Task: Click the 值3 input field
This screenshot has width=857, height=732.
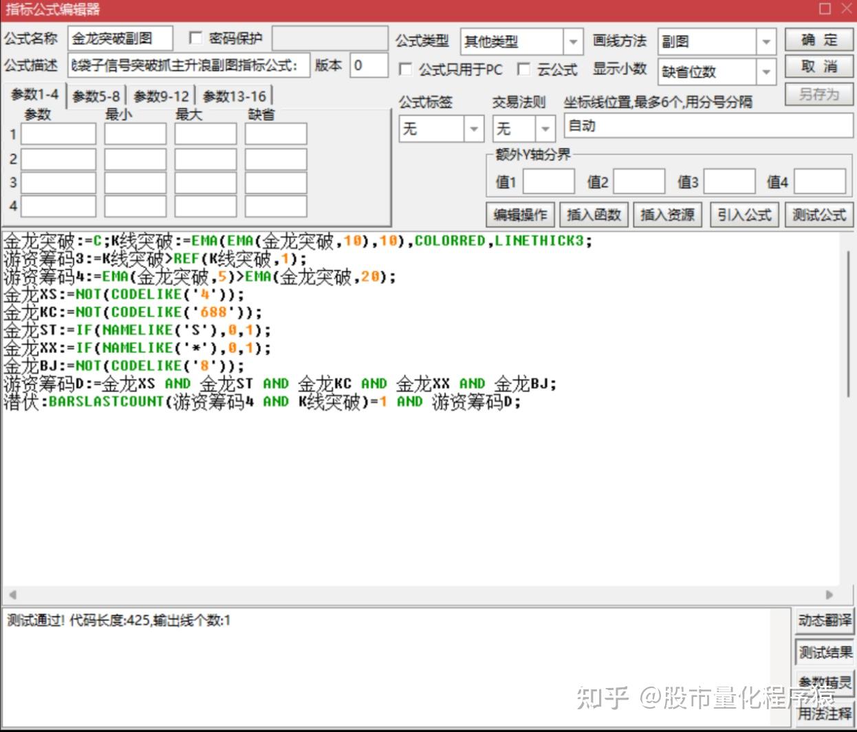Action: click(729, 182)
